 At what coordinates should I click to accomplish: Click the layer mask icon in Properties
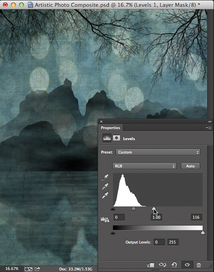(116, 138)
